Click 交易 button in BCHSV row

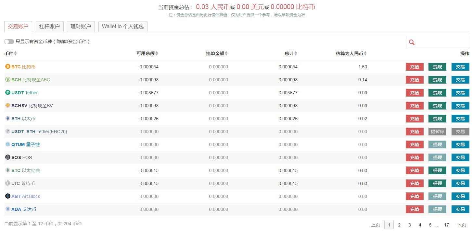tap(460, 106)
